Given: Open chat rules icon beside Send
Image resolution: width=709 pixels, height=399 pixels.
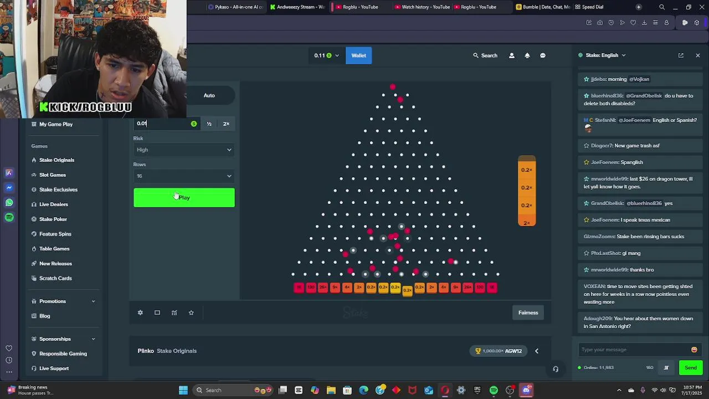Looking at the screenshot, I should (666, 367).
